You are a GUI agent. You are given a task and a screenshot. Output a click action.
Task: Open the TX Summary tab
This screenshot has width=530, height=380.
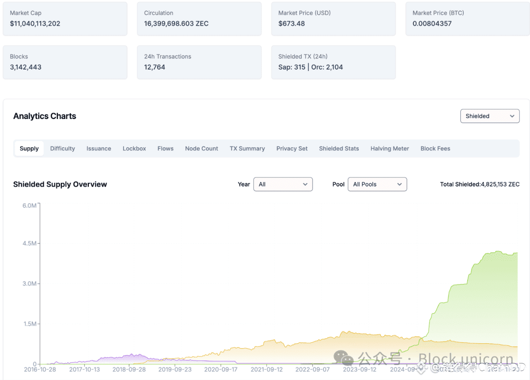[x=247, y=148]
